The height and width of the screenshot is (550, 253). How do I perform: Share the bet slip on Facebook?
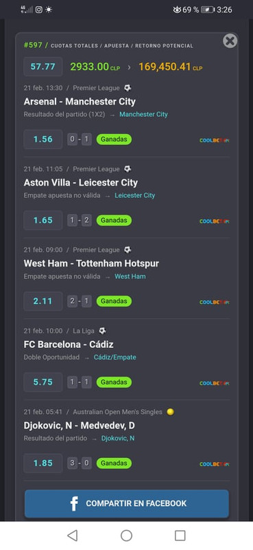127,503
